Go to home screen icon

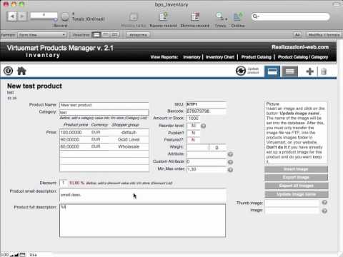click(21, 71)
